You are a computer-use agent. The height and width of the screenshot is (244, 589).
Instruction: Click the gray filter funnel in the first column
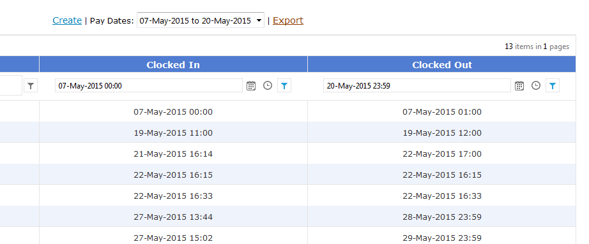(31, 86)
